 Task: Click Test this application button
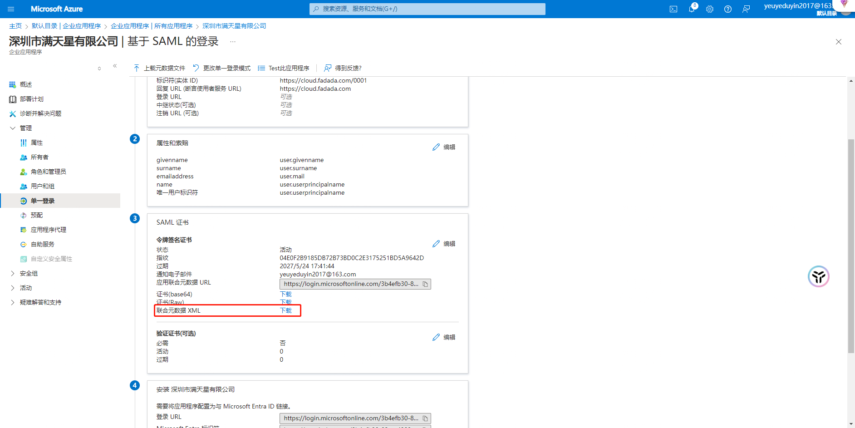pos(284,68)
